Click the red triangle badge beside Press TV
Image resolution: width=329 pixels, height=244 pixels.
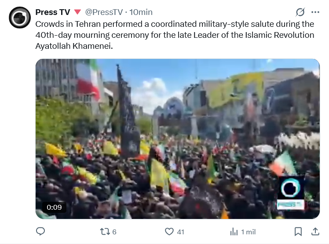pos(78,12)
